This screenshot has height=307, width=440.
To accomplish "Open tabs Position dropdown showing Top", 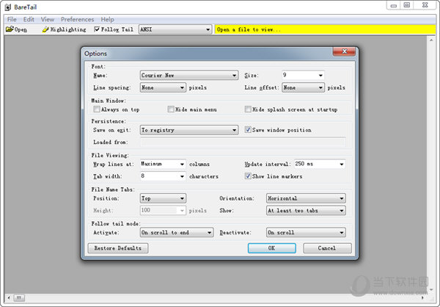I will point(163,198).
